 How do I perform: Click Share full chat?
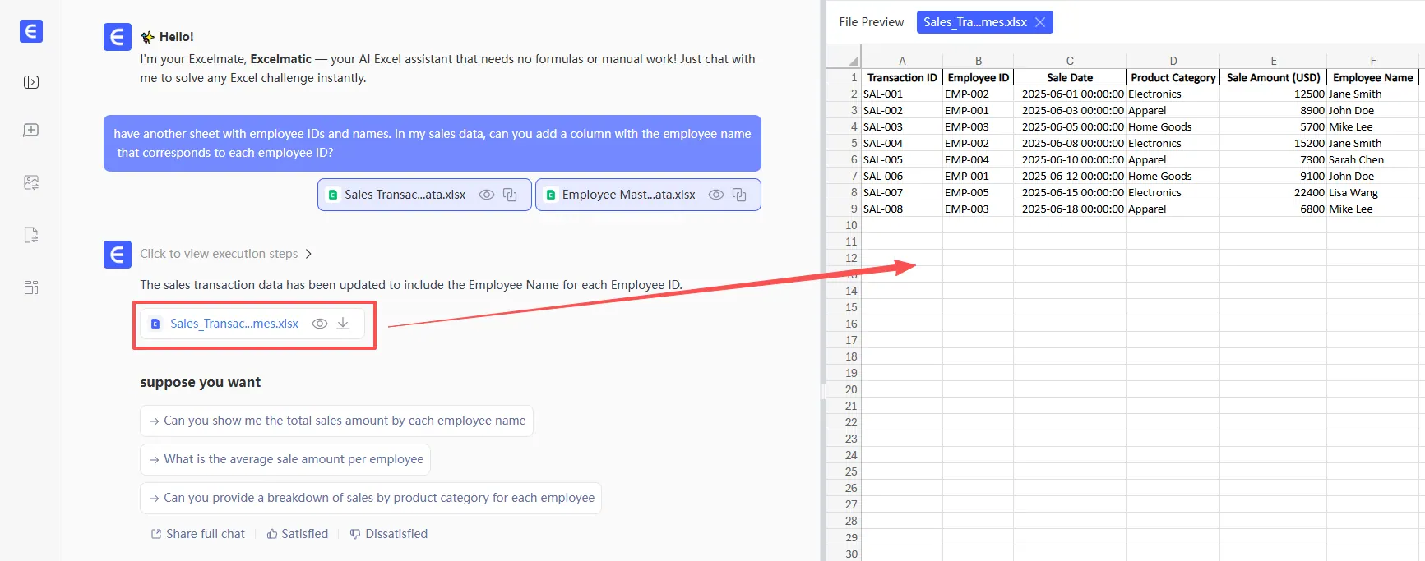197,534
